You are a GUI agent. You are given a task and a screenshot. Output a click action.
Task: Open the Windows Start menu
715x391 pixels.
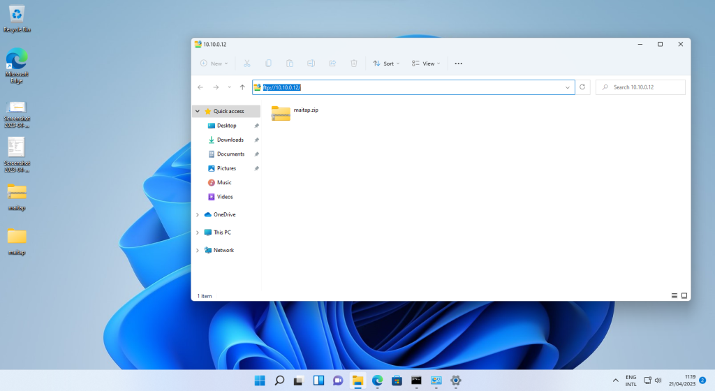(x=260, y=381)
